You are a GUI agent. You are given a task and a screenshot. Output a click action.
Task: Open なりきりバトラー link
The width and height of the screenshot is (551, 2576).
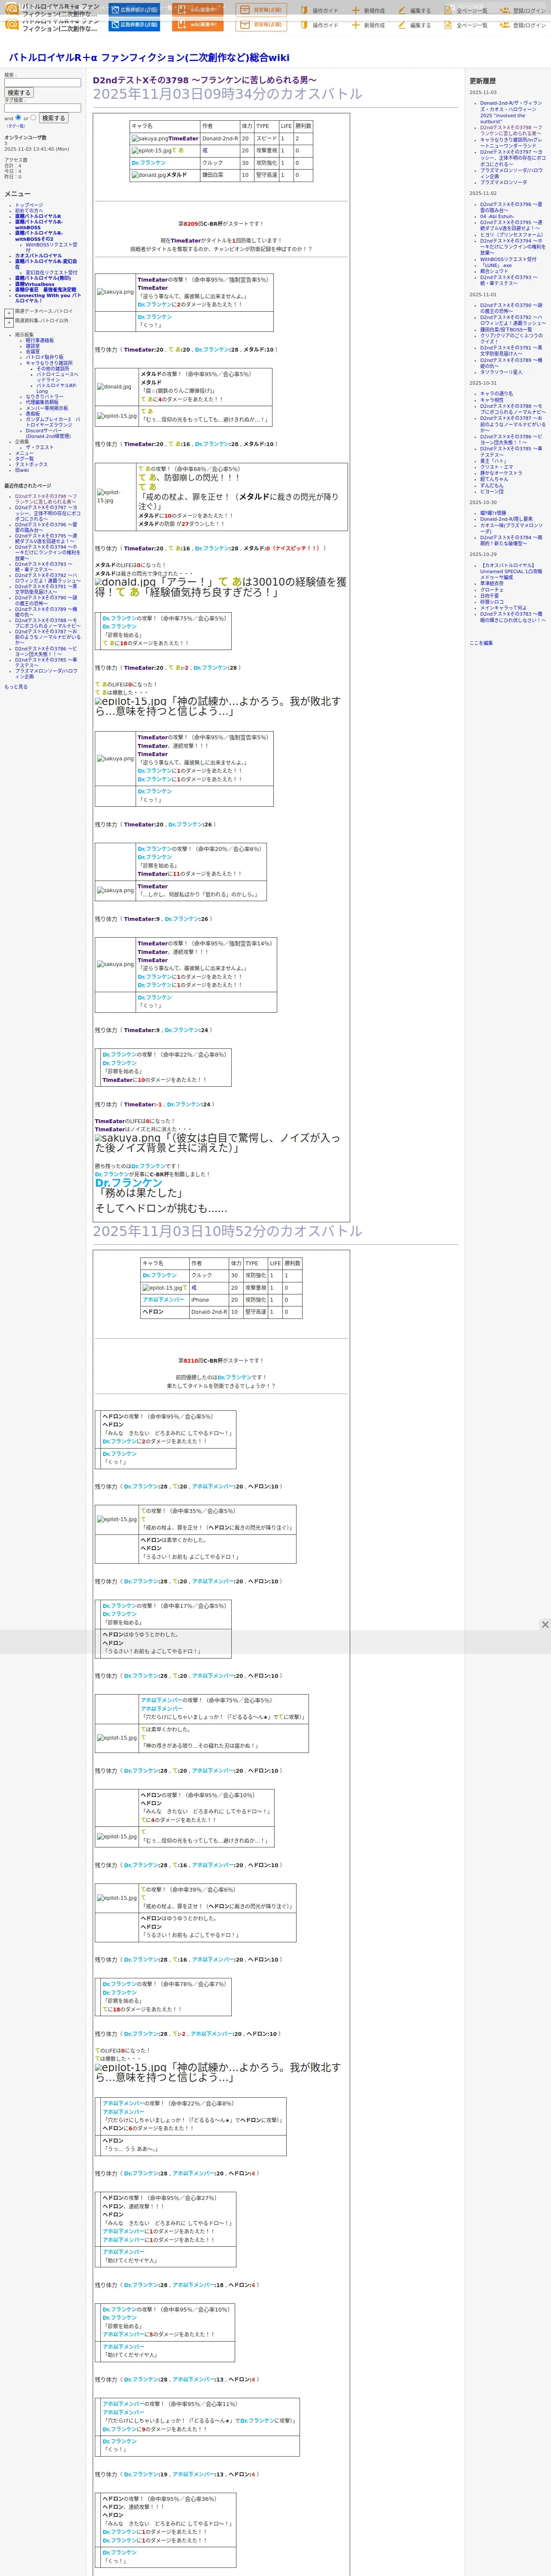[x=44, y=397]
